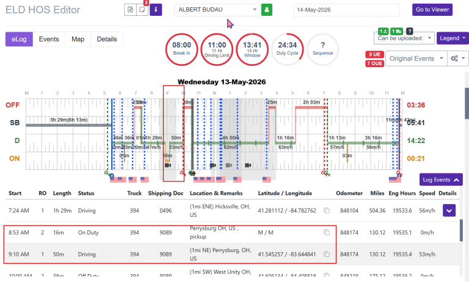The height and width of the screenshot is (282, 469).
Task: Click the Sequence question gauge
Action: pyautogui.click(x=322, y=49)
